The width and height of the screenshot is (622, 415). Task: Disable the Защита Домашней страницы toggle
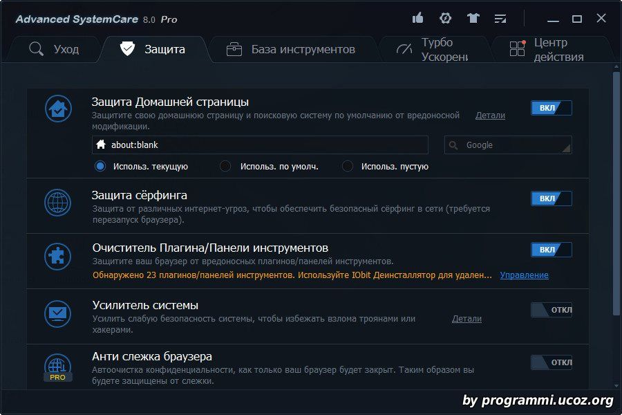tap(551, 108)
